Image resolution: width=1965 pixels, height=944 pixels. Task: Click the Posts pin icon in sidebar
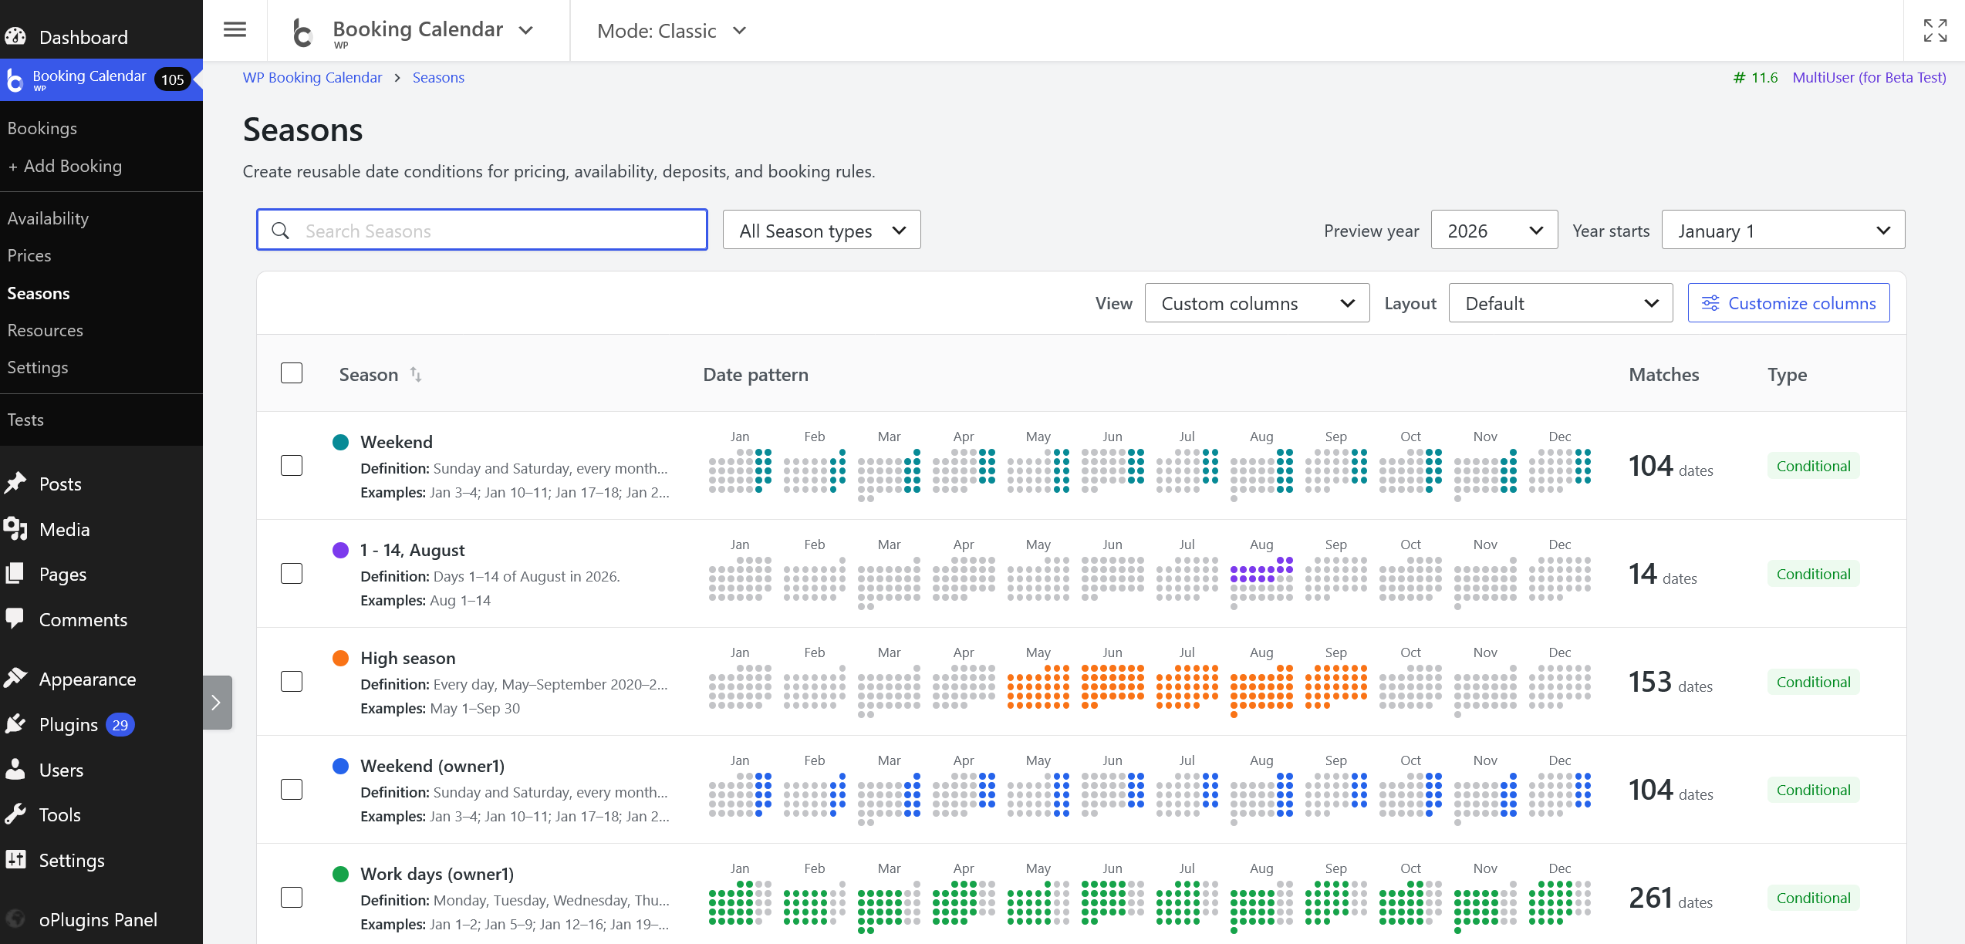[15, 484]
